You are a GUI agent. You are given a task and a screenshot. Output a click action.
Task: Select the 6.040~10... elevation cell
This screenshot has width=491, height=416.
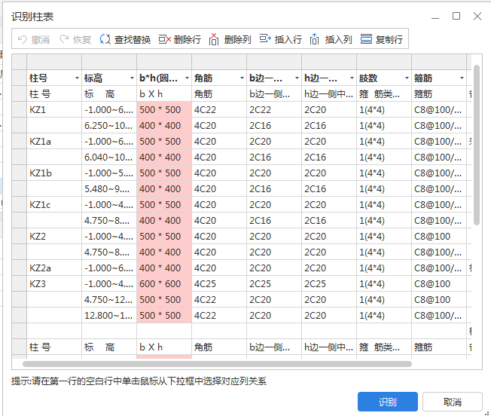109,158
